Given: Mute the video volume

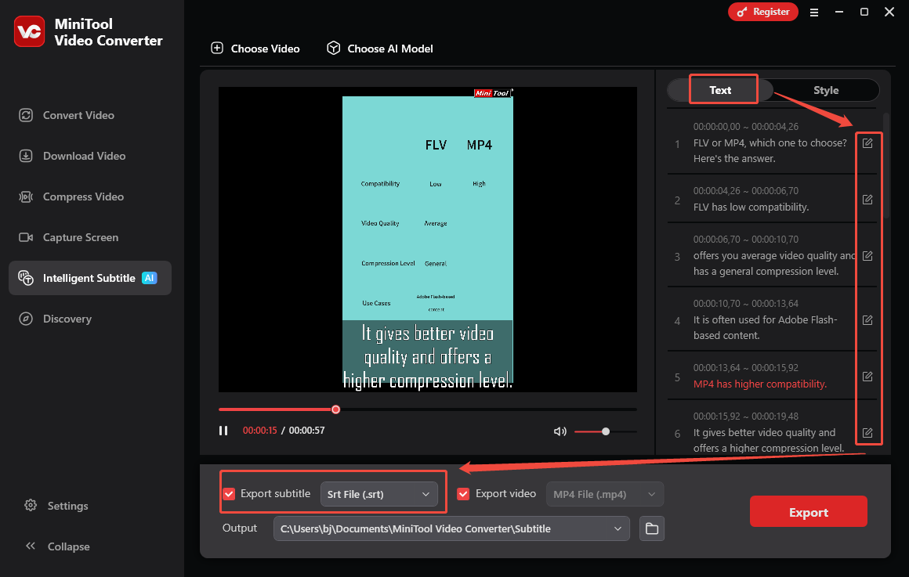Looking at the screenshot, I should click(x=560, y=431).
